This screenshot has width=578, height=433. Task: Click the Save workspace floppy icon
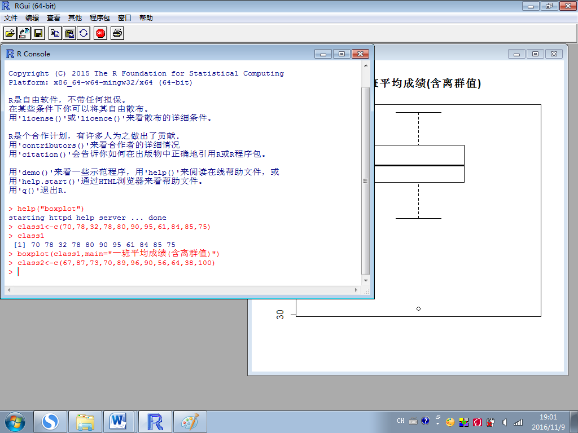coord(38,33)
